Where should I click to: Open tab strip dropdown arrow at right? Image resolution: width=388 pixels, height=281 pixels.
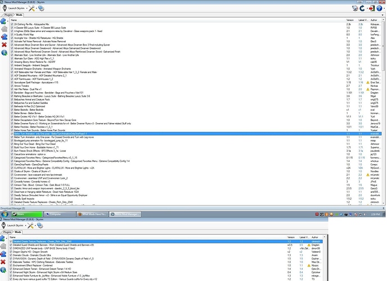coord(382,15)
